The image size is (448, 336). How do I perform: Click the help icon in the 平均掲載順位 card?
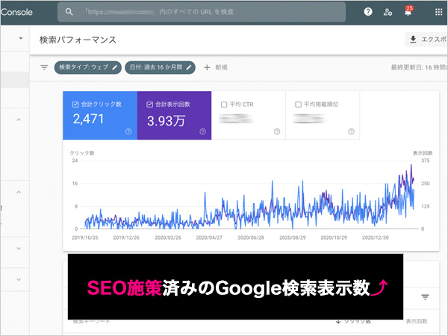pos(351,131)
